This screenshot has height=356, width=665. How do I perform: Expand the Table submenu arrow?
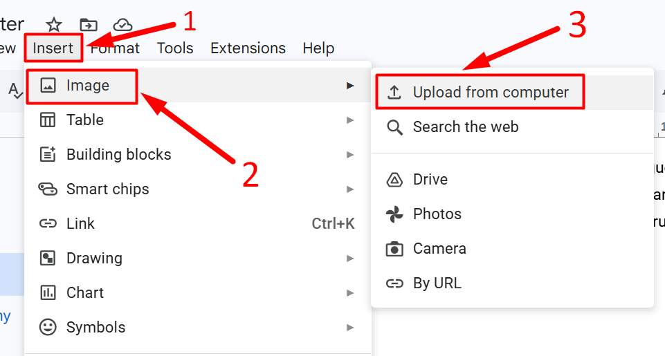(x=350, y=120)
